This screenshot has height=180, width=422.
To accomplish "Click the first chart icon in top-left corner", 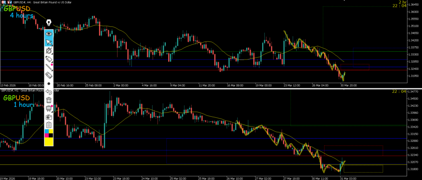I will pos(3,2).
